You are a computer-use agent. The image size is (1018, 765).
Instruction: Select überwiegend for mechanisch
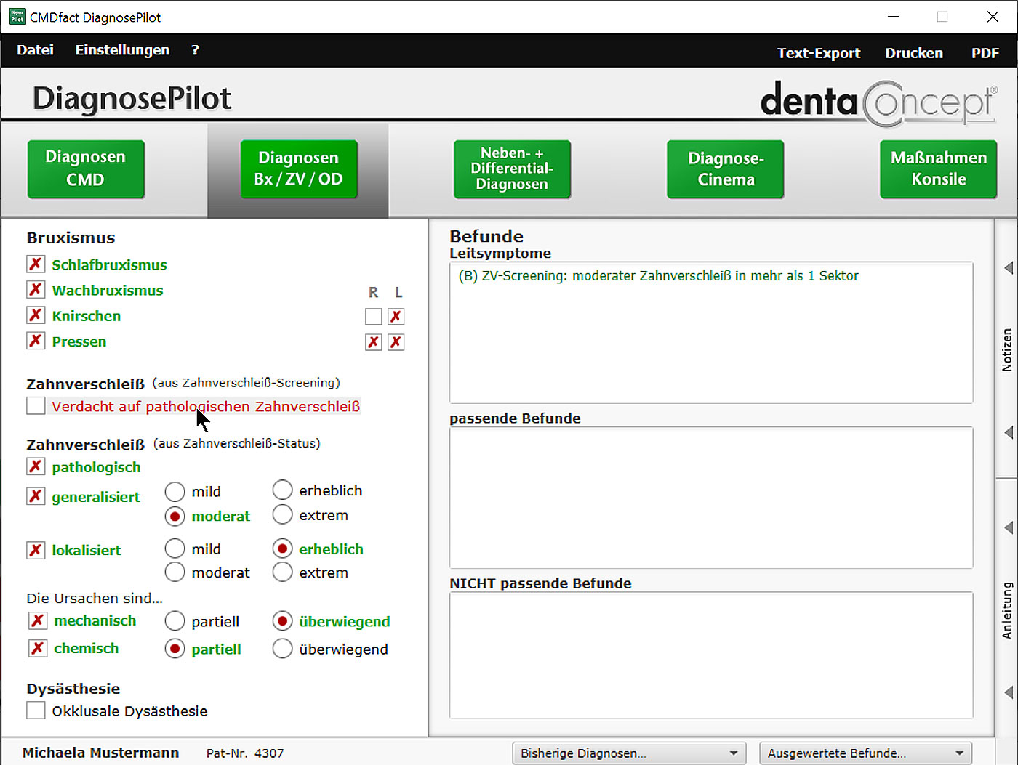click(282, 621)
